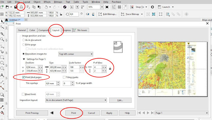
Task: Click the Show grid icon
Action: click(x=119, y=7)
